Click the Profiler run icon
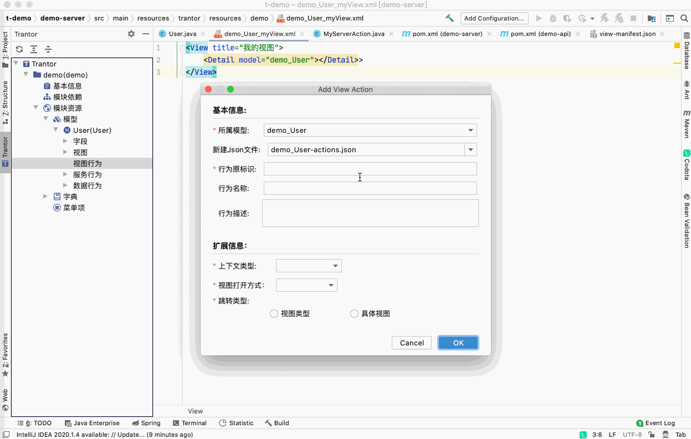The image size is (691, 439). [x=582, y=18]
